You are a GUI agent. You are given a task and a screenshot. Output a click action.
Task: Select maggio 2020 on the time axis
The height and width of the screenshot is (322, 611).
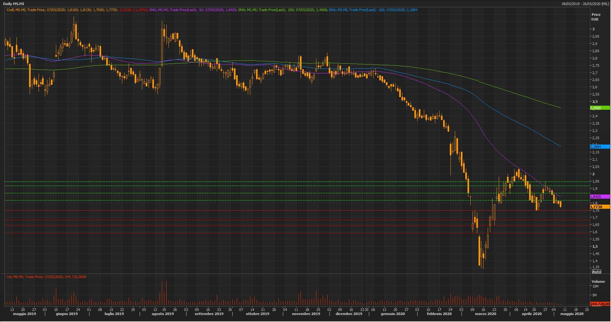[x=572, y=314]
